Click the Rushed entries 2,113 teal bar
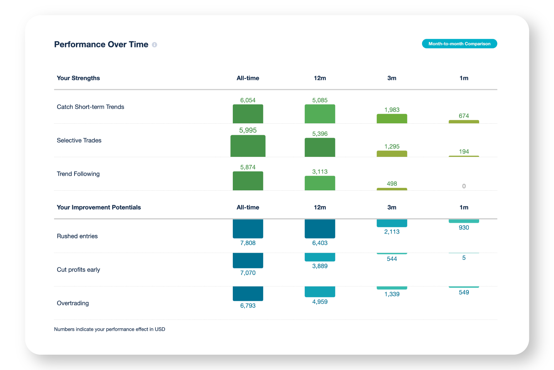Image resolution: width=554 pixels, height=370 pixels. [392, 223]
